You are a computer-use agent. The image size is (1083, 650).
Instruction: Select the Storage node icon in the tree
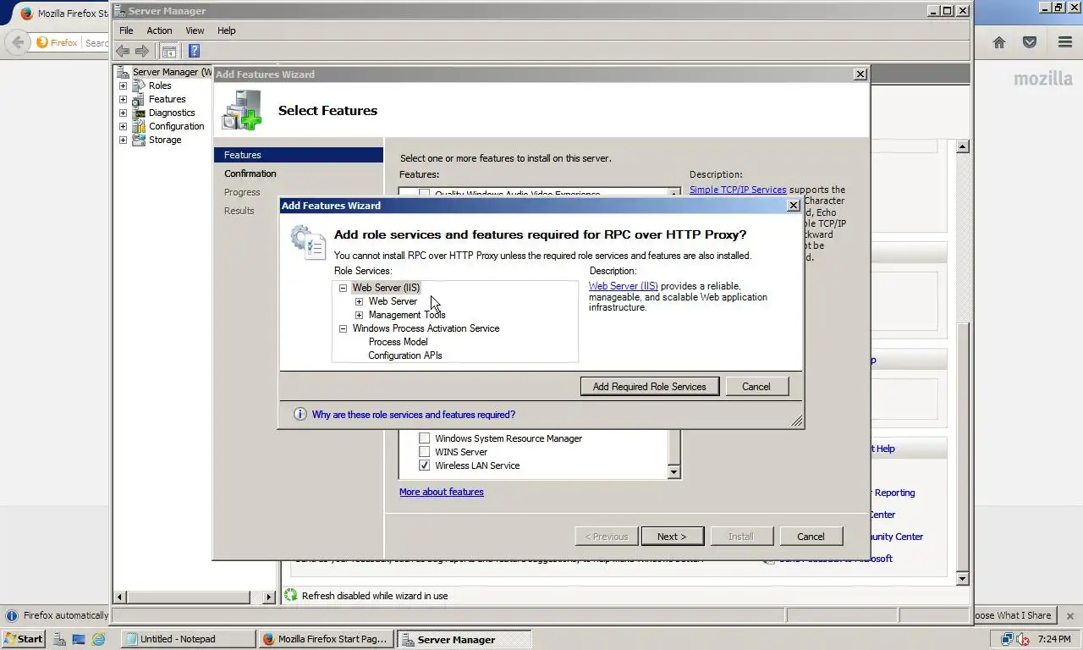[139, 140]
